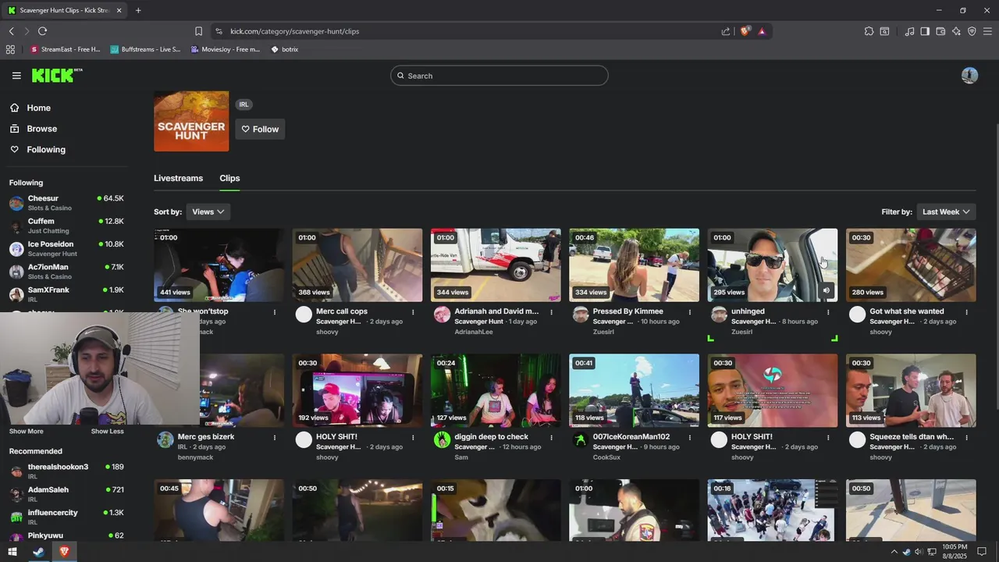This screenshot has width=999, height=562.
Task: Open the Buffstreams bookmark
Action: pyautogui.click(x=145, y=49)
